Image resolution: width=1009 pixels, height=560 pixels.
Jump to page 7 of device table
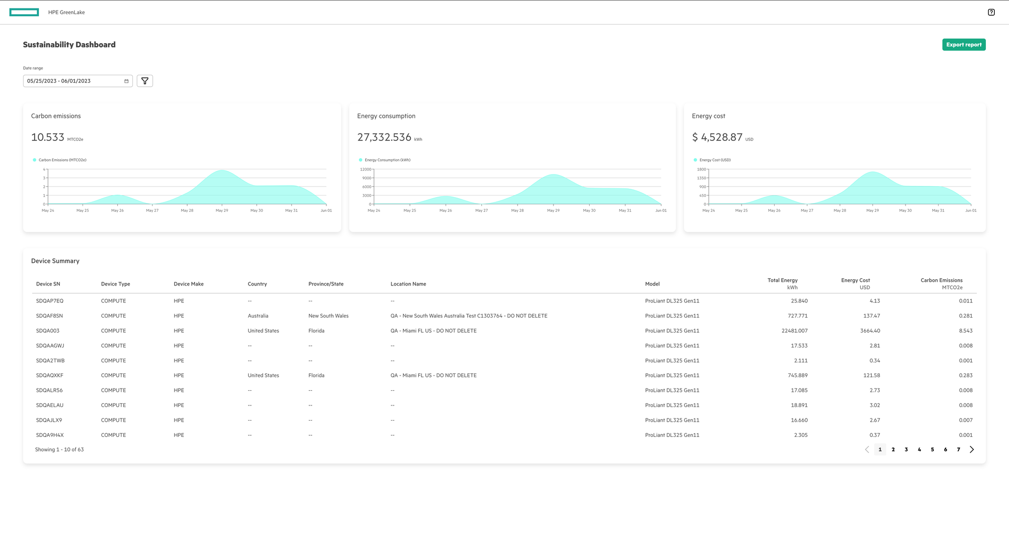coord(959,450)
